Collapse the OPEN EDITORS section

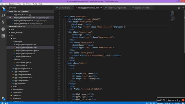point(8,12)
